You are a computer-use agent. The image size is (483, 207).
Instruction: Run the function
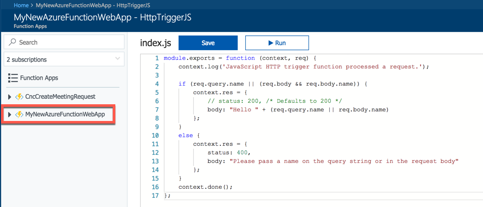(277, 43)
